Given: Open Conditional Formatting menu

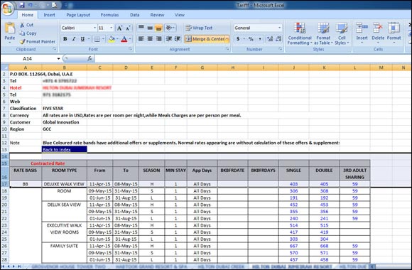Looking at the screenshot, I should [x=300, y=33].
